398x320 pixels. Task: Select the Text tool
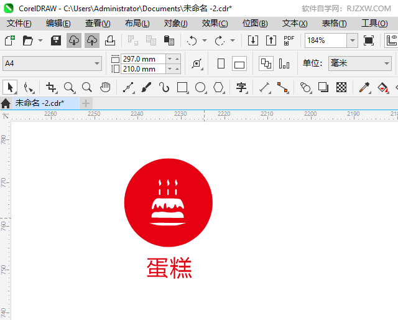coord(241,88)
